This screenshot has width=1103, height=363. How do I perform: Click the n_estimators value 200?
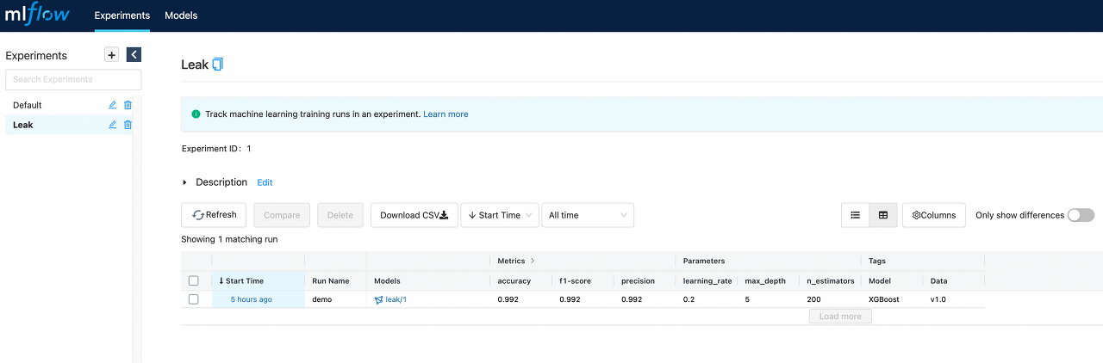tap(813, 299)
